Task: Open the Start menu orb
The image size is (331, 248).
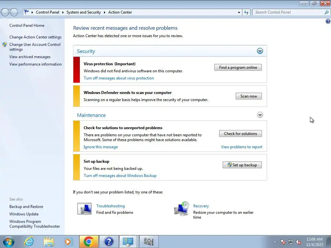Action: [9, 242]
